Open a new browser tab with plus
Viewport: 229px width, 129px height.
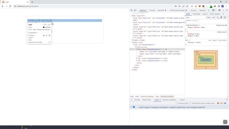coord(32,2)
